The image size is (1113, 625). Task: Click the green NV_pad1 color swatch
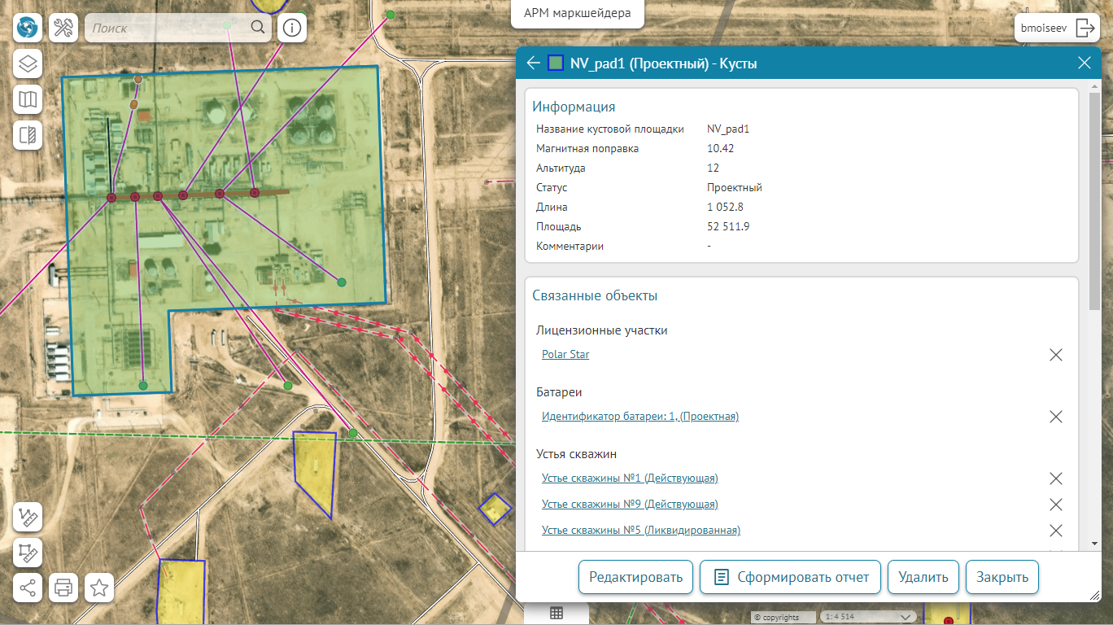point(556,63)
